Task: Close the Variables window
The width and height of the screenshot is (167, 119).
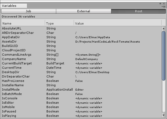Action: click(165, 4)
